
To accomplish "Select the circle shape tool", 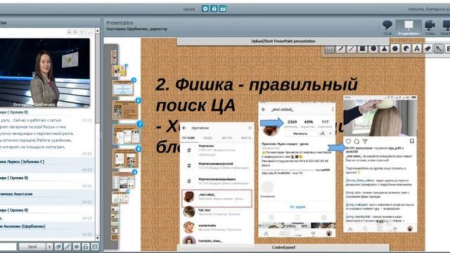I will [x=373, y=49].
